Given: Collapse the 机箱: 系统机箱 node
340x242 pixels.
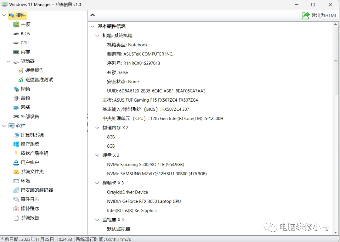Looking at the screenshot, I should 97,36.
